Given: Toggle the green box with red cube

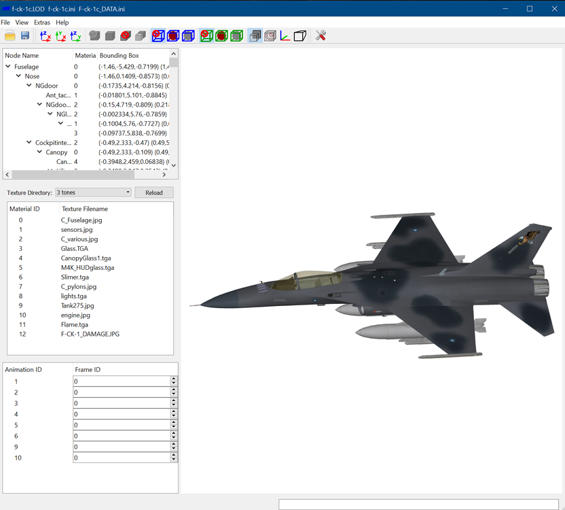Looking at the screenshot, I should pos(221,36).
